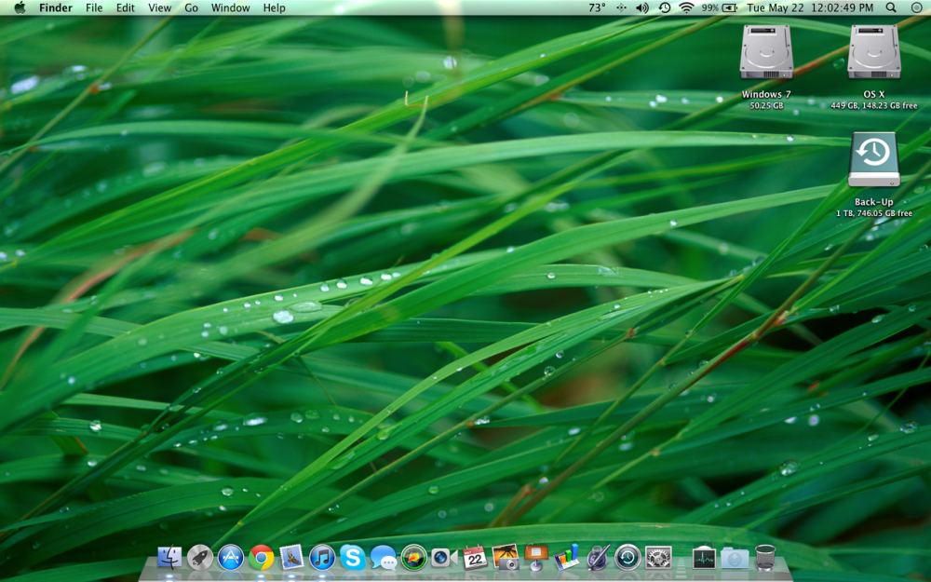Open the volume control in menu bar
This screenshot has width=931, height=582.
[x=642, y=7]
